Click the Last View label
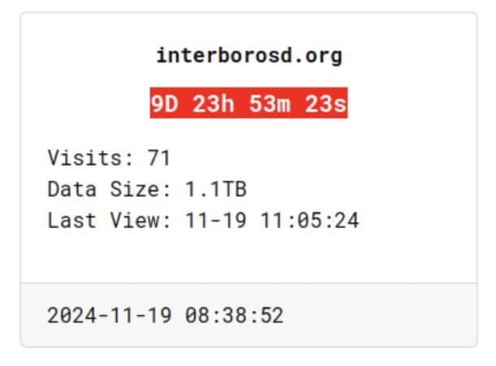Image resolution: width=496 pixels, height=366 pixels. click(109, 220)
